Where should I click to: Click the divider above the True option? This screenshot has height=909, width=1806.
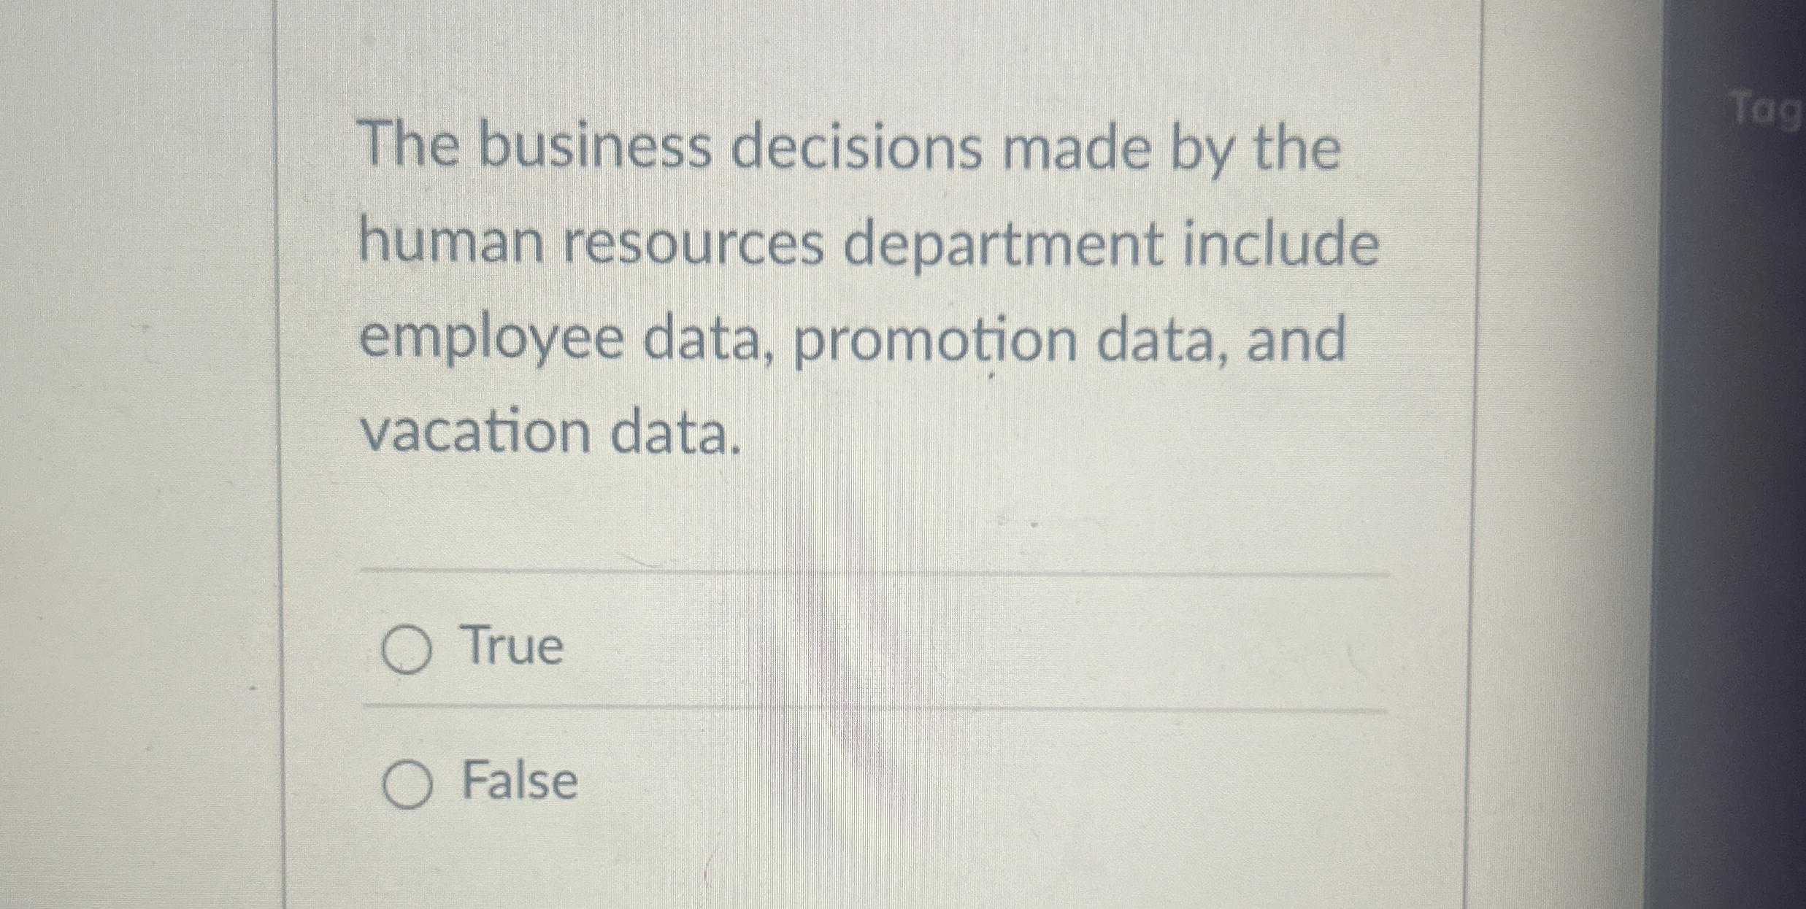click(x=876, y=573)
